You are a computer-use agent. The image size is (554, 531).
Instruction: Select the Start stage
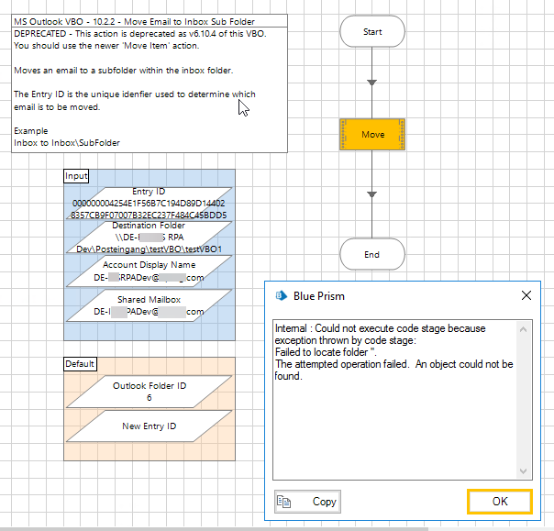372,31
